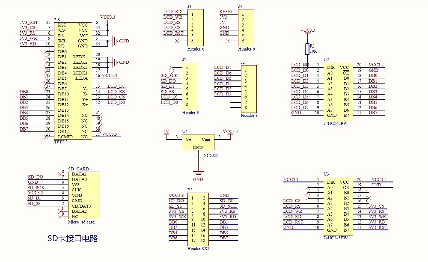Click the LCD_RST net label on J3

(173, 33)
